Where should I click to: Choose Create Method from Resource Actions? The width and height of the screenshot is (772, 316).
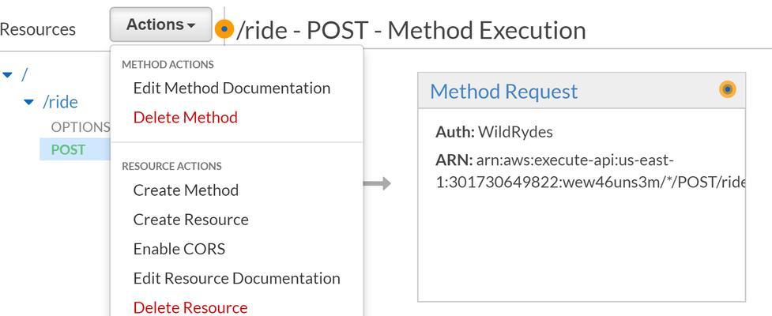tap(186, 190)
